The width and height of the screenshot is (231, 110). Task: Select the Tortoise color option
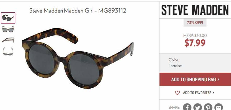pos(175,66)
